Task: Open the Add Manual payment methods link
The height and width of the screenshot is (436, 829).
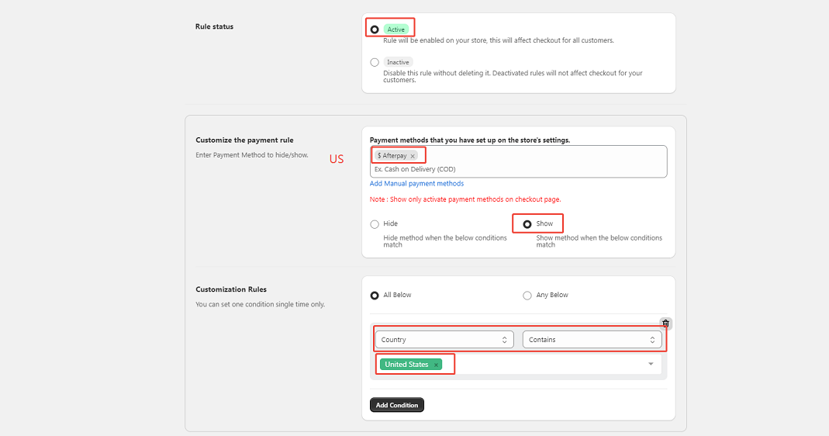Action: [x=416, y=184]
